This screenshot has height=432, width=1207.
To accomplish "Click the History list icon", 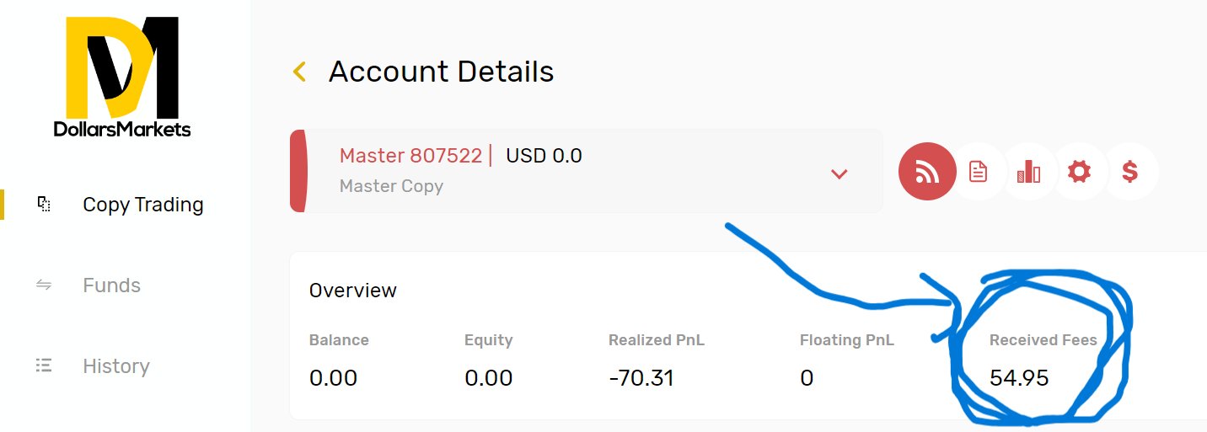I will coord(44,365).
